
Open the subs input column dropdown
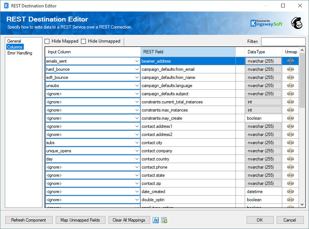136,142
